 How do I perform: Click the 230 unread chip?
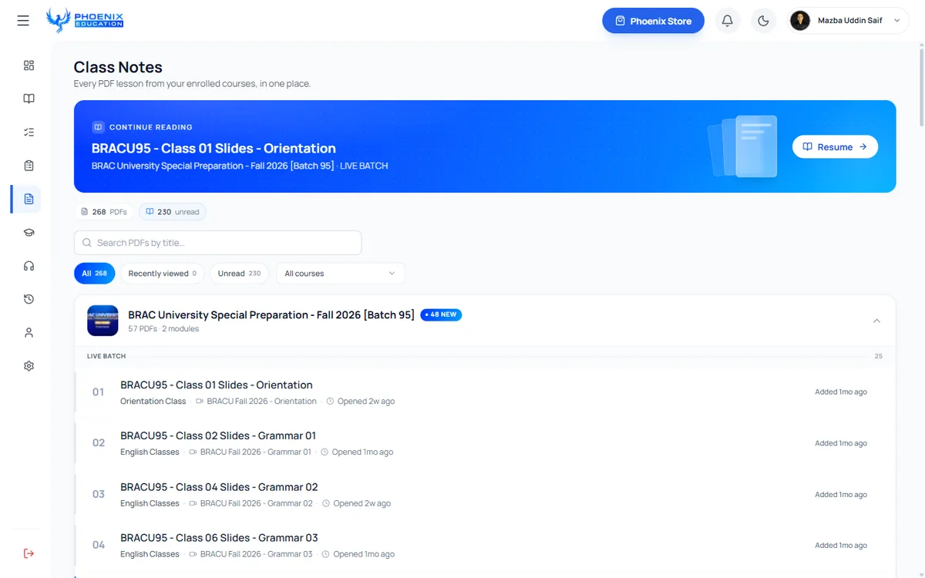172,212
